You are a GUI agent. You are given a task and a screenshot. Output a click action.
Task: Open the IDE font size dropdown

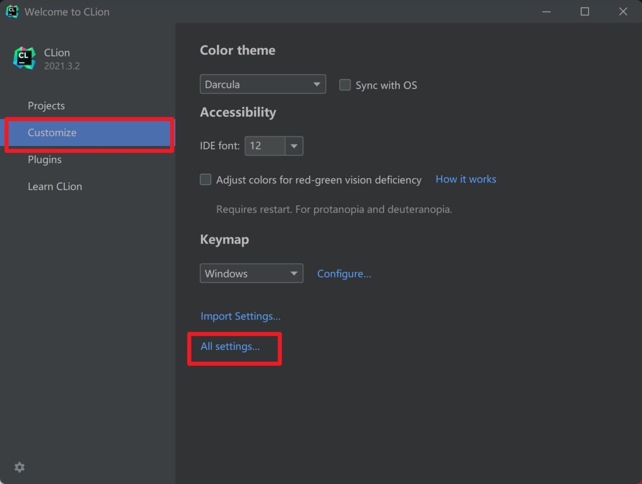(294, 145)
